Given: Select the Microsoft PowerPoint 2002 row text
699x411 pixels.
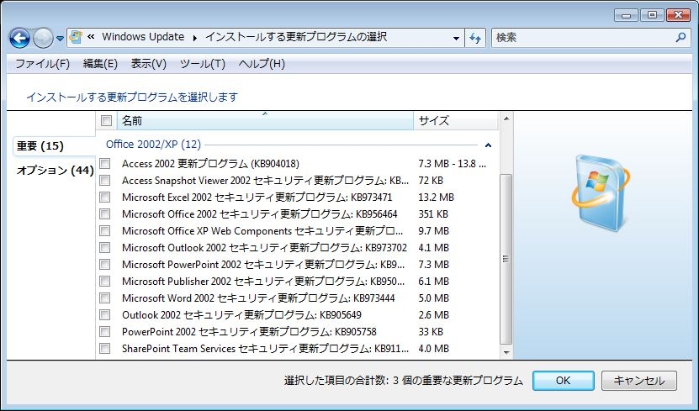Looking at the screenshot, I should [x=263, y=265].
